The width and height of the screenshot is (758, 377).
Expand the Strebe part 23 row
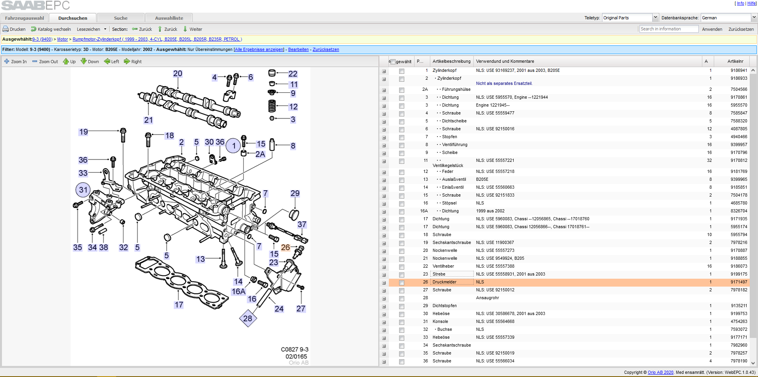(x=384, y=275)
